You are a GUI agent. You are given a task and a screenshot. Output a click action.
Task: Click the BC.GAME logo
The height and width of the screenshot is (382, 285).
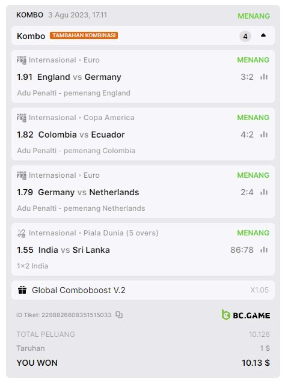pyautogui.click(x=246, y=315)
